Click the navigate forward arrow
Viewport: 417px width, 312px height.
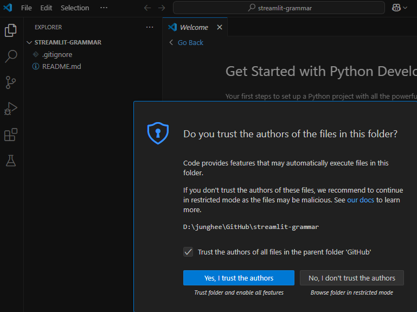click(x=161, y=8)
